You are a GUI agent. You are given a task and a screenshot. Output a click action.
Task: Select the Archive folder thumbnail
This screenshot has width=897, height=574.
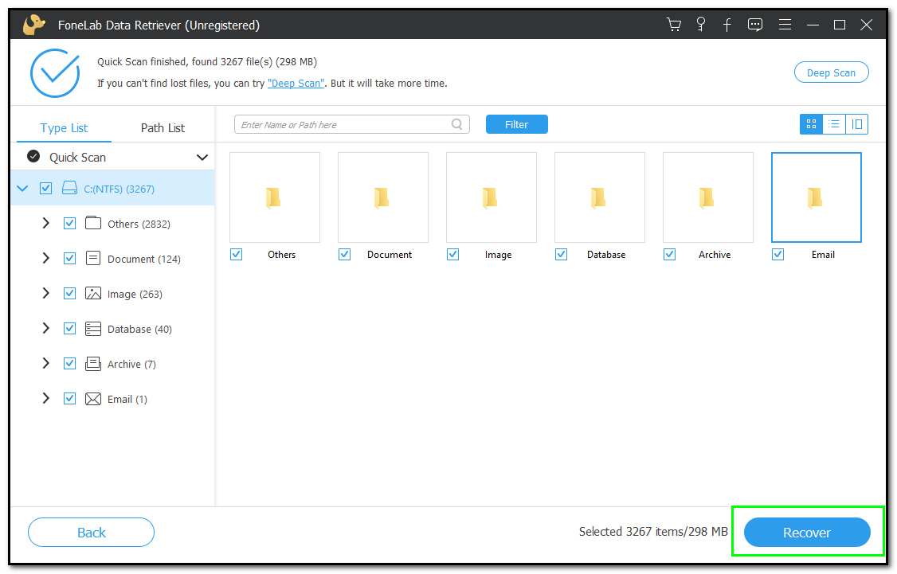click(708, 197)
